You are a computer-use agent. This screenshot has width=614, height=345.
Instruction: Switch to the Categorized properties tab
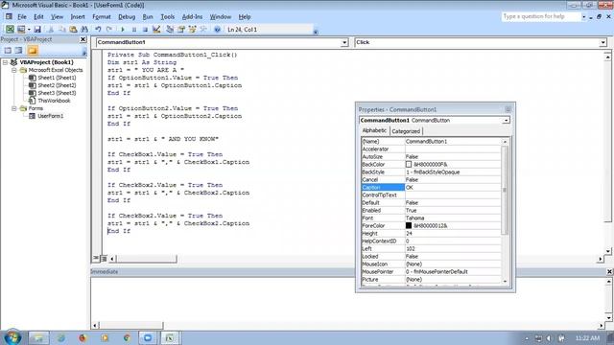[x=406, y=131]
